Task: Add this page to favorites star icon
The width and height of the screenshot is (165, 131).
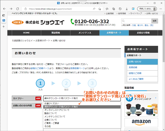Action: tap(99, 9)
